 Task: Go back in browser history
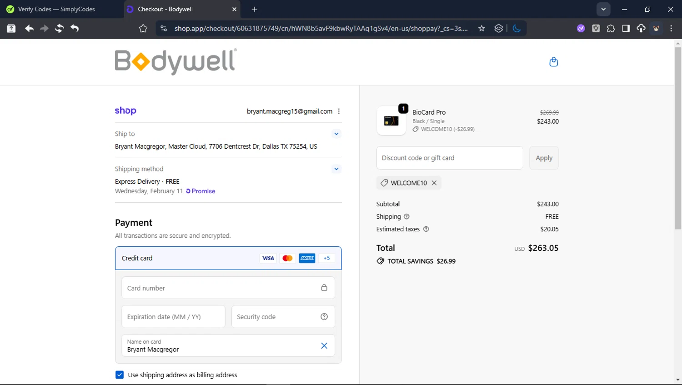[29, 28]
